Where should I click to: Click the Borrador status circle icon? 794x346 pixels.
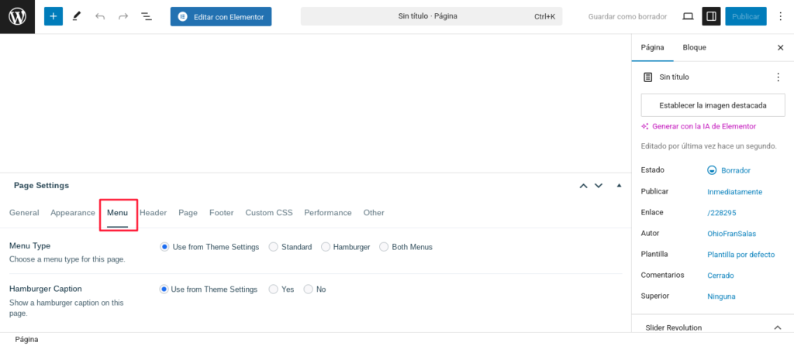point(712,170)
